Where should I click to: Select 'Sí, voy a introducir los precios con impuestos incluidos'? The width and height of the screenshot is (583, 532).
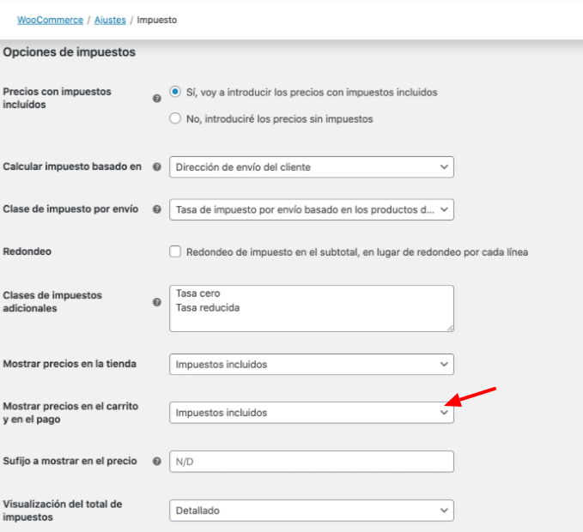pos(175,92)
